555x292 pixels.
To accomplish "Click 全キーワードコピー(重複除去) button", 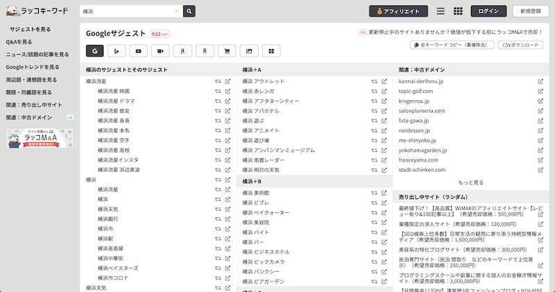I will click(x=452, y=45).
